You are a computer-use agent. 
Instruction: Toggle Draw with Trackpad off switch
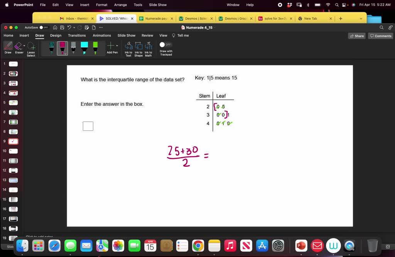pos(165,44)
